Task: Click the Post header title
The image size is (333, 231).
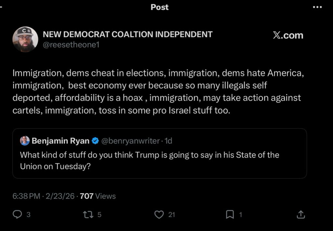Action: 160,7
